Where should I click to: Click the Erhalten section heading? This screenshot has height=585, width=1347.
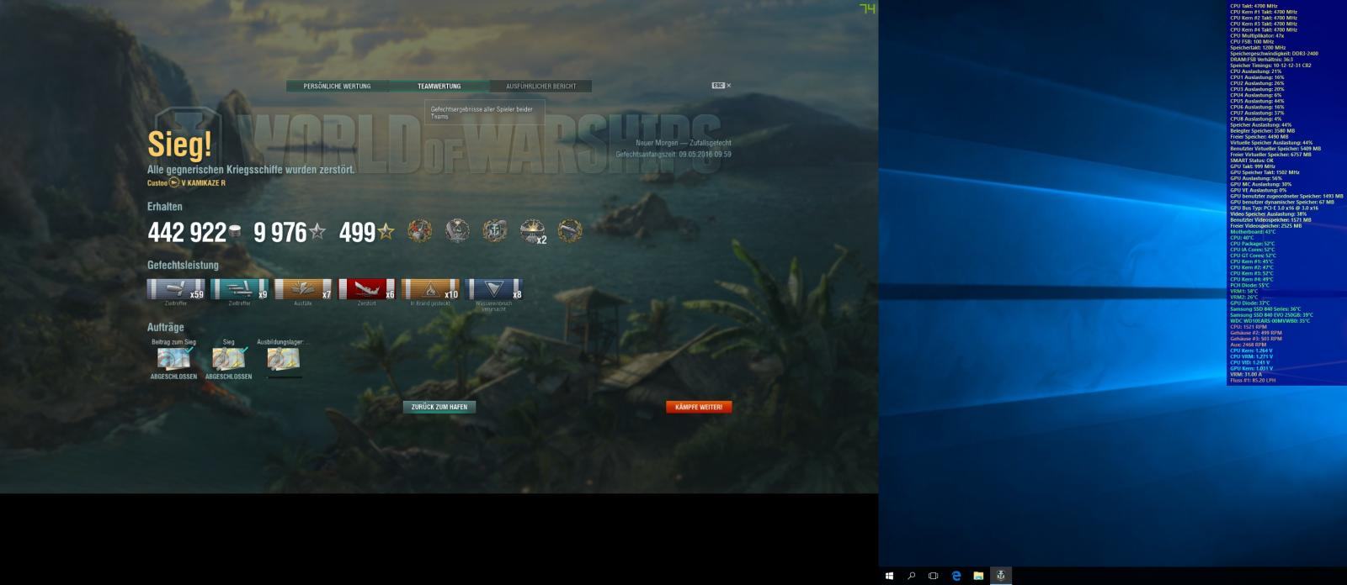pos(165,206)
